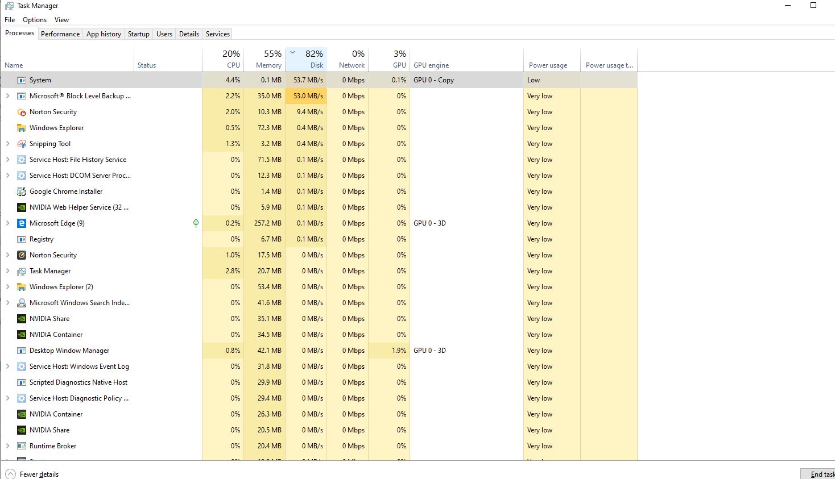Click the Windows Explorer icon using 72.3 MB
The width and height of the screenshot is (835, 479).
tap(22, 128)
